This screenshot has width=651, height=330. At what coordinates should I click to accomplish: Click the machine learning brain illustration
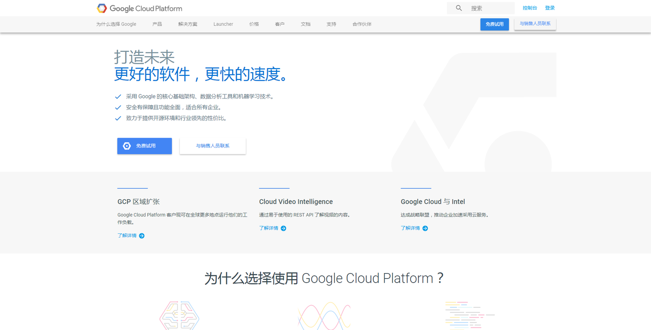pos(179,316)
